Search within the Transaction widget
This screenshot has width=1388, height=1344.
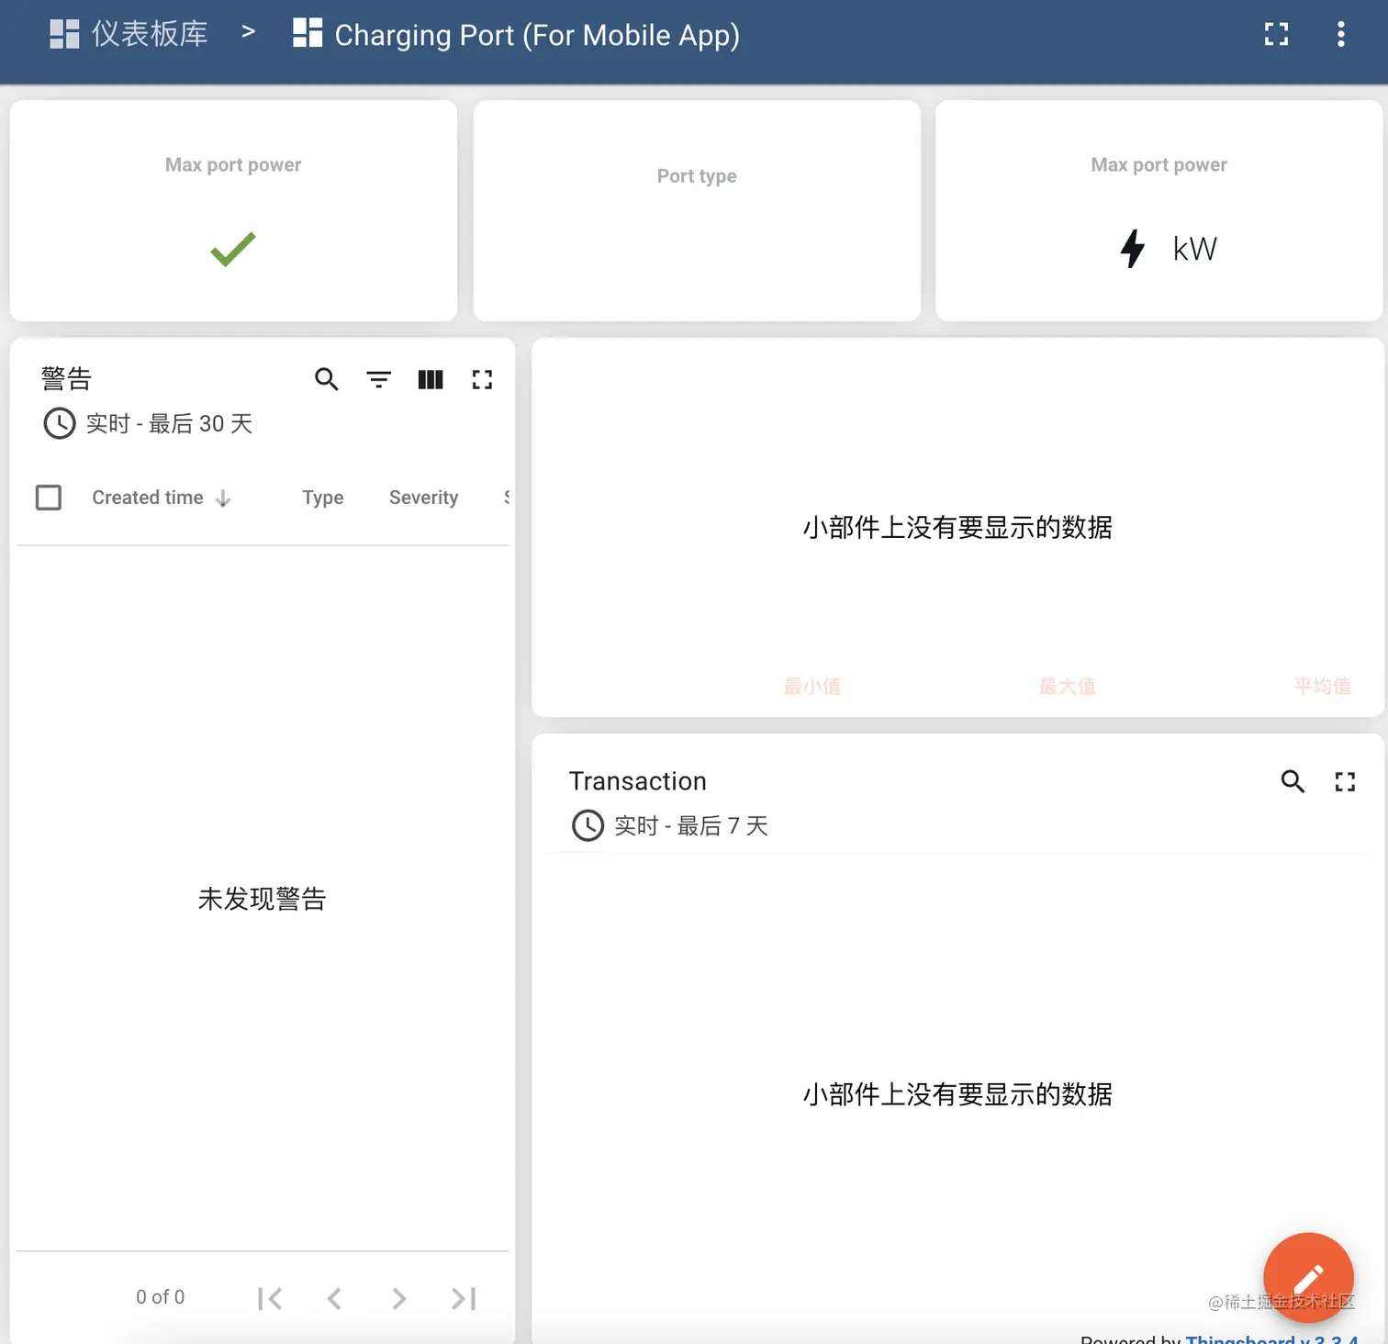(x=1293, y=781)
